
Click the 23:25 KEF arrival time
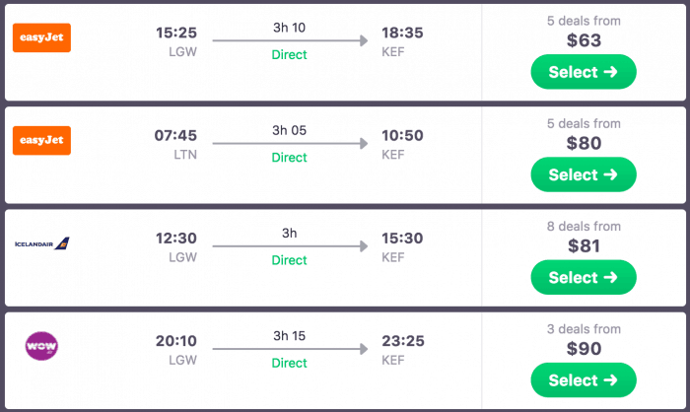(x=402, y=341)
